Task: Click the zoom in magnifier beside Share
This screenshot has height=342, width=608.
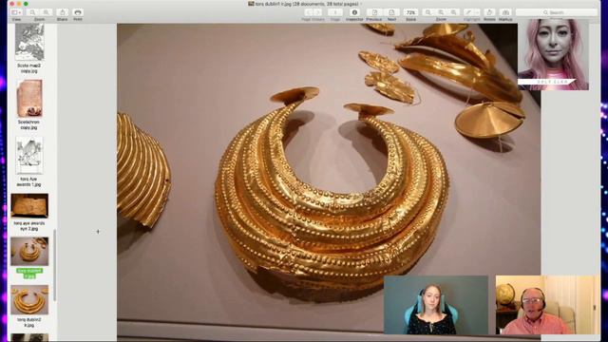Action: [x=46, y=12]
